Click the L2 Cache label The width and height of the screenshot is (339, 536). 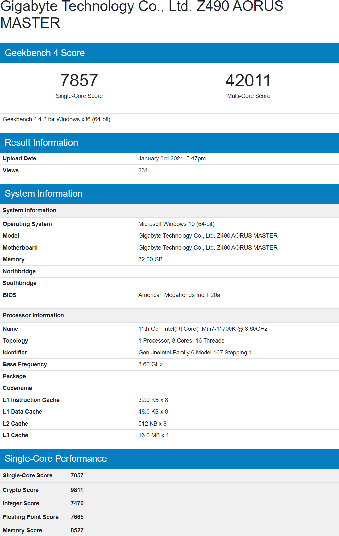pos(15,424)
